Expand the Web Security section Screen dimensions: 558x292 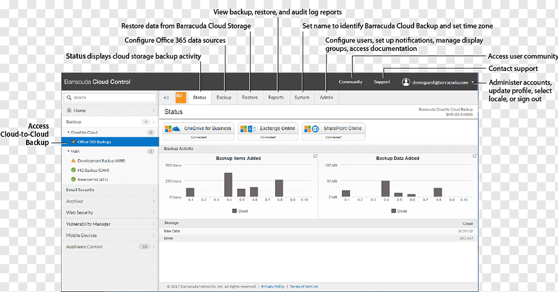[x=153, y=212]
